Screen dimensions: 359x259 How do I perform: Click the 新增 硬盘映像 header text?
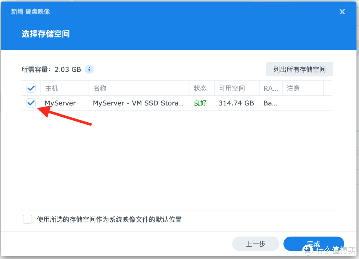(x=30, y=11)
